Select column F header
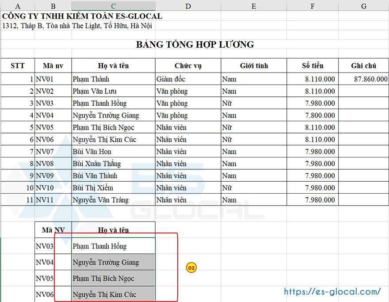Image resolution: width=389 pixels, height=302 pixels. point(313,6)
